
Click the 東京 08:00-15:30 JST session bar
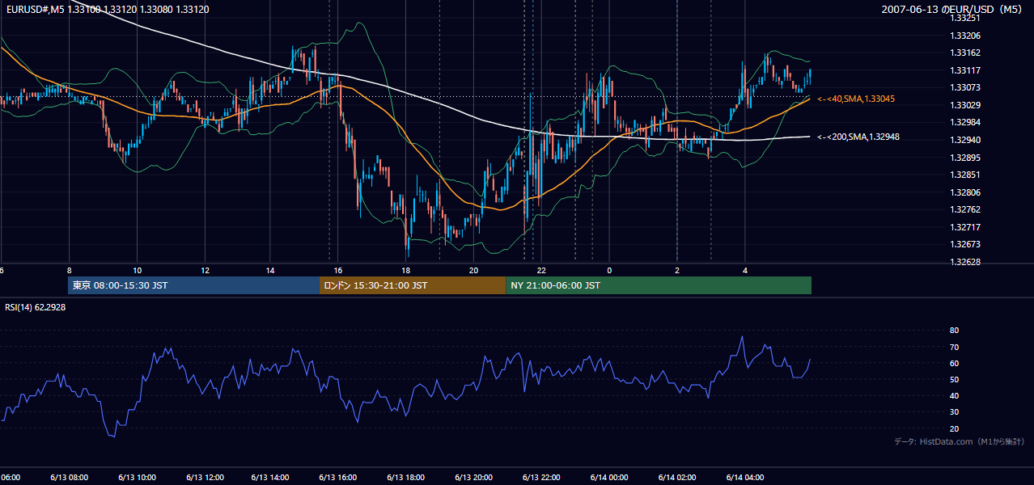click(x=194, y=285)
